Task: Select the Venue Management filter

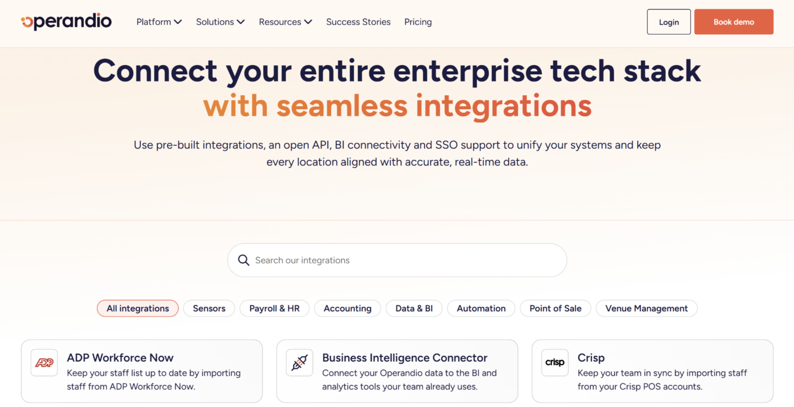Action: (647, 308)
